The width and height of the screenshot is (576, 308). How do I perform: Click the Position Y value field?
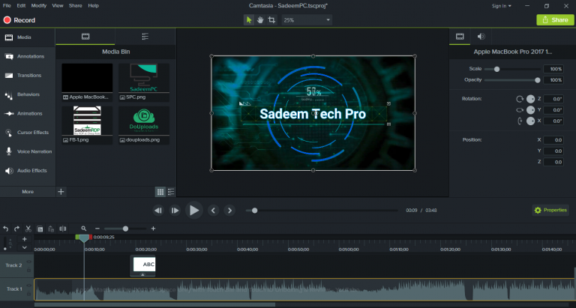pyautogui.click(x=553, y=151)
